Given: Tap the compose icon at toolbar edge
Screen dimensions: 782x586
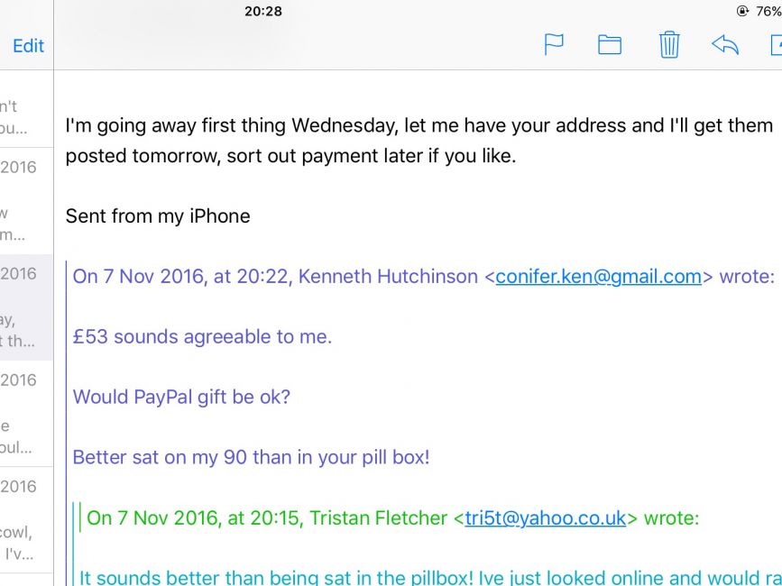Looking at the screenshot, I should tap(776, 45).
